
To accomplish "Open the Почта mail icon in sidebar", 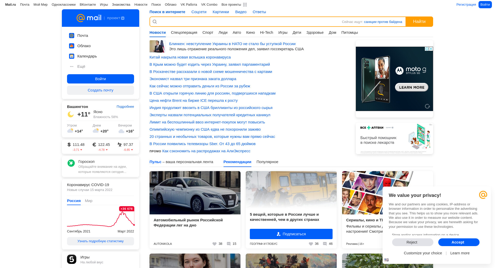I will (72, 36).
